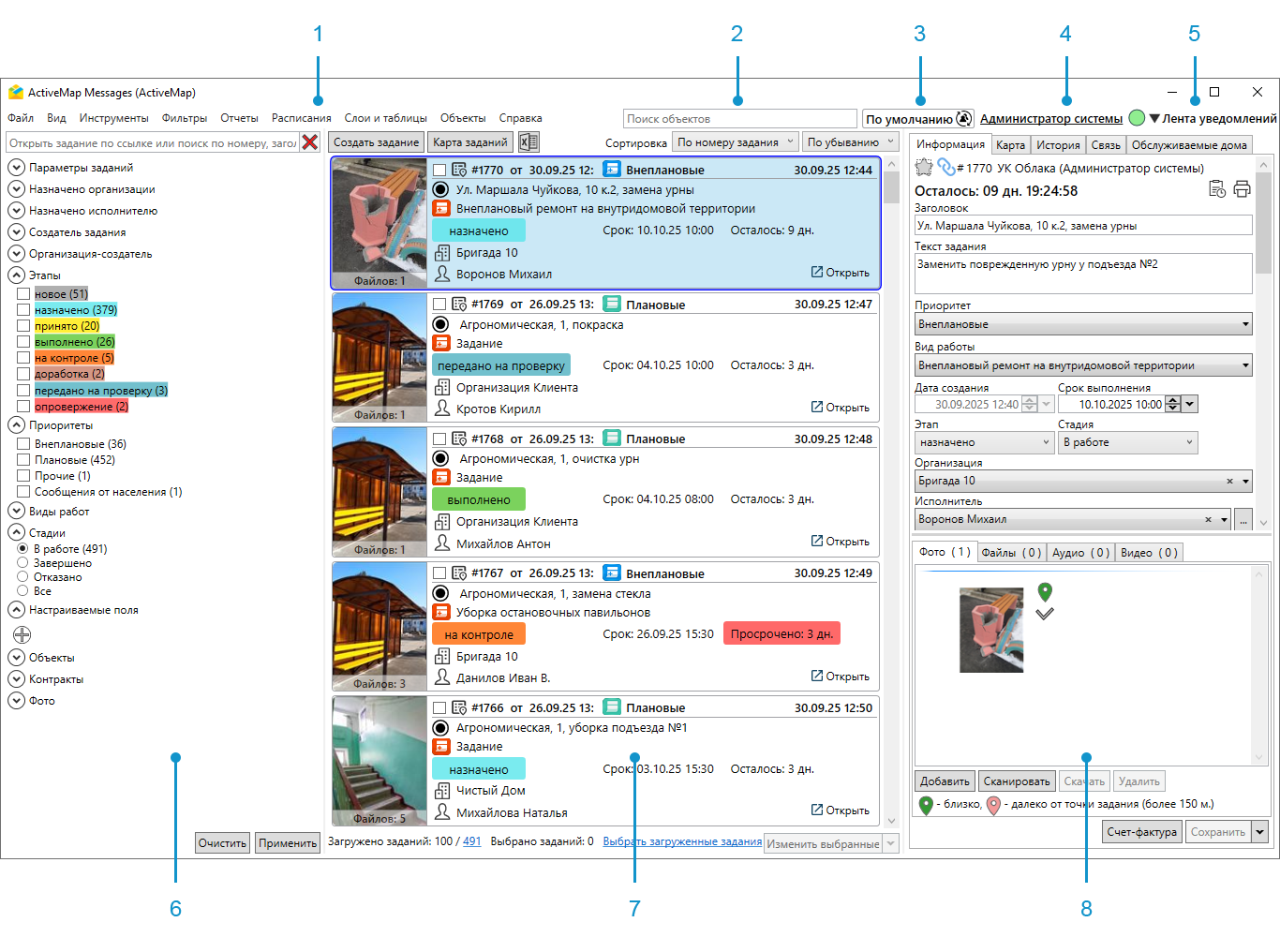Click the 'Поиск объектов' search field
The image size is (1280, 937).
[739, 119]
